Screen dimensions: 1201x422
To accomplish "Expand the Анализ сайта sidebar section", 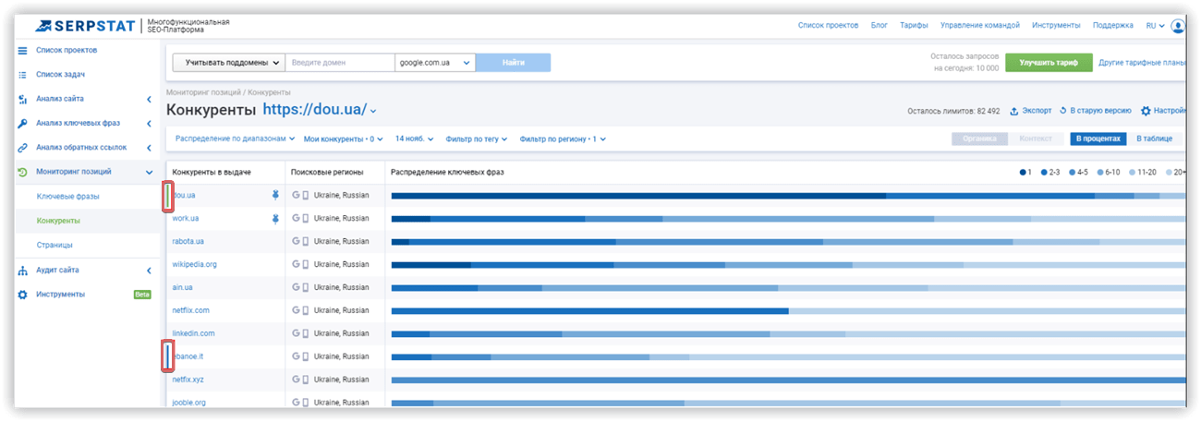I will (149, 99).
